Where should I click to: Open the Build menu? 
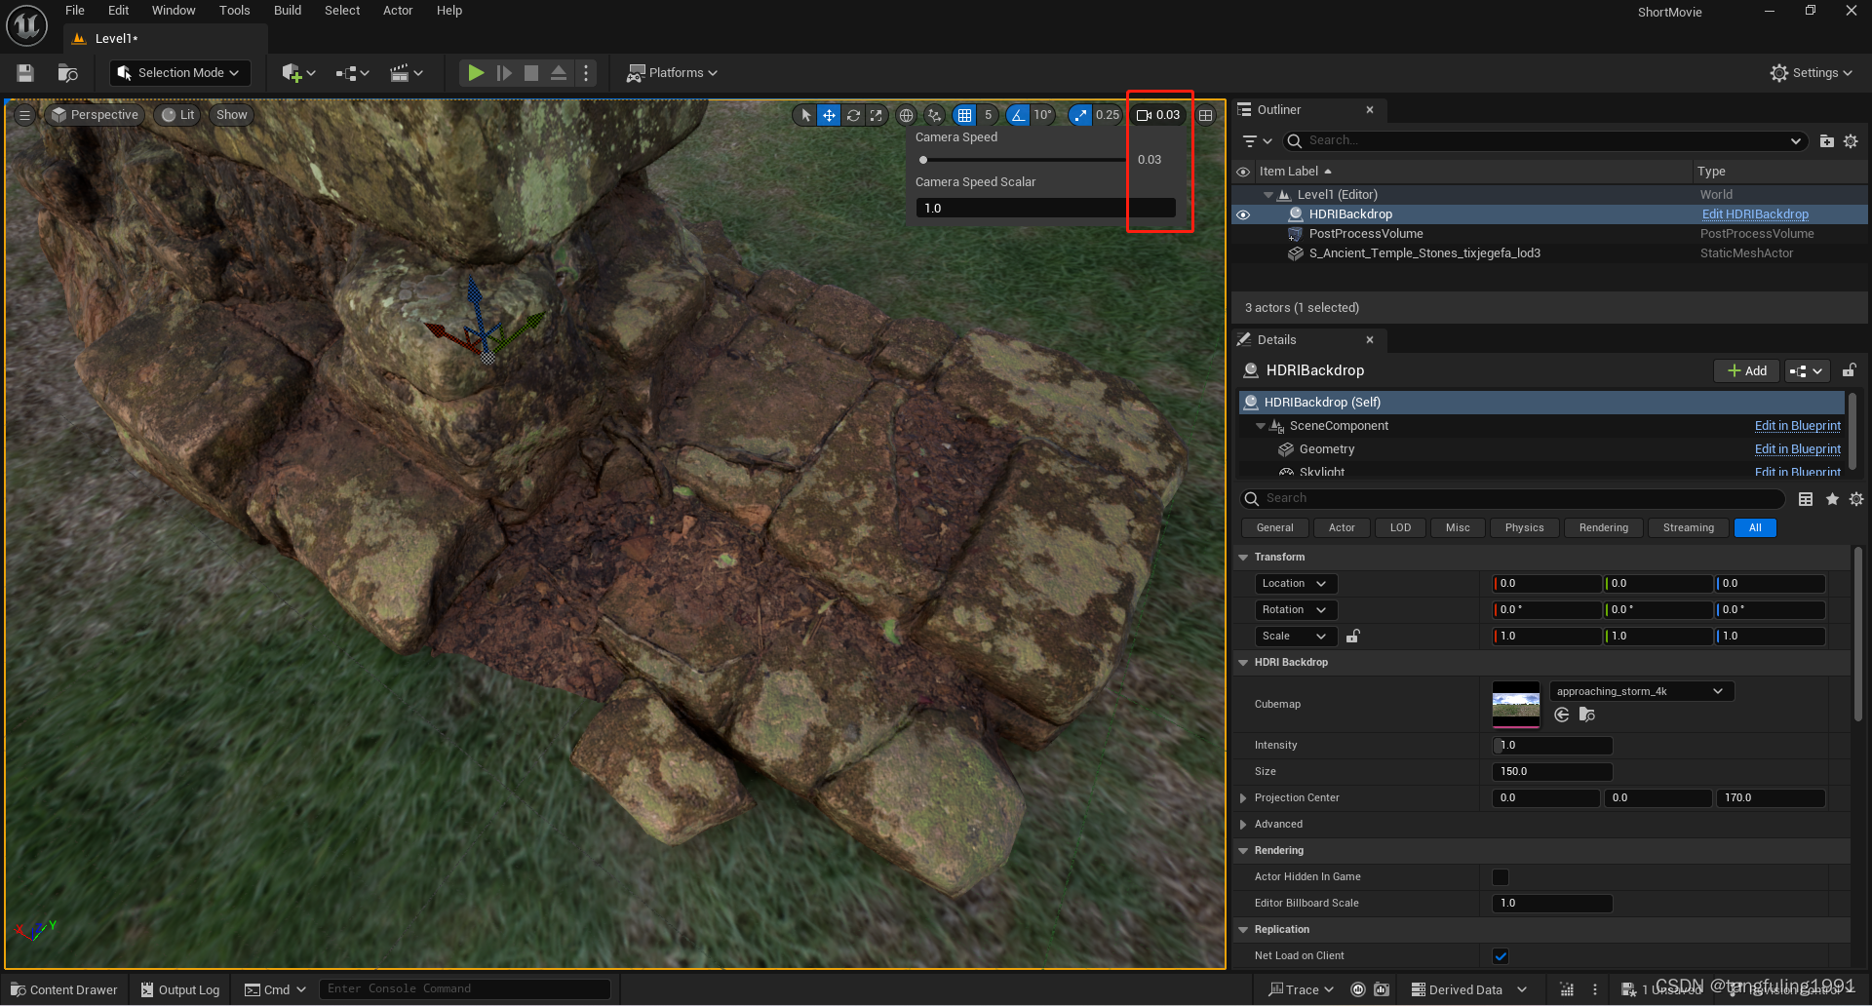[288, 11]
